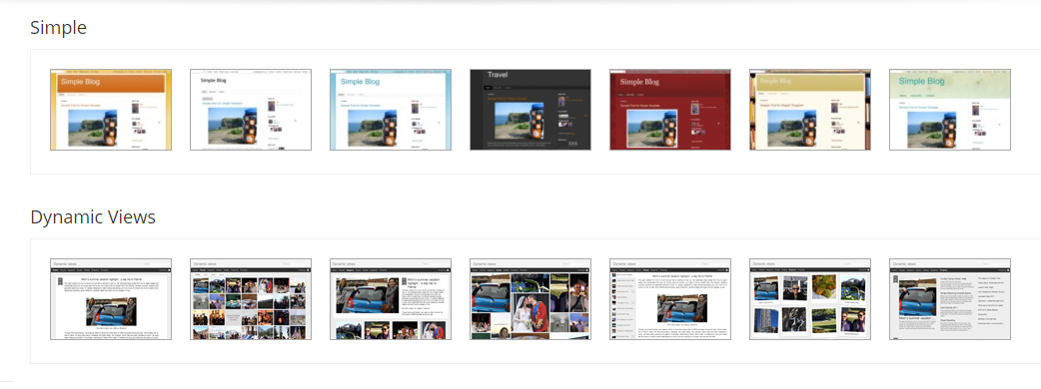Click the "Simple" section heading

(58, 28)
